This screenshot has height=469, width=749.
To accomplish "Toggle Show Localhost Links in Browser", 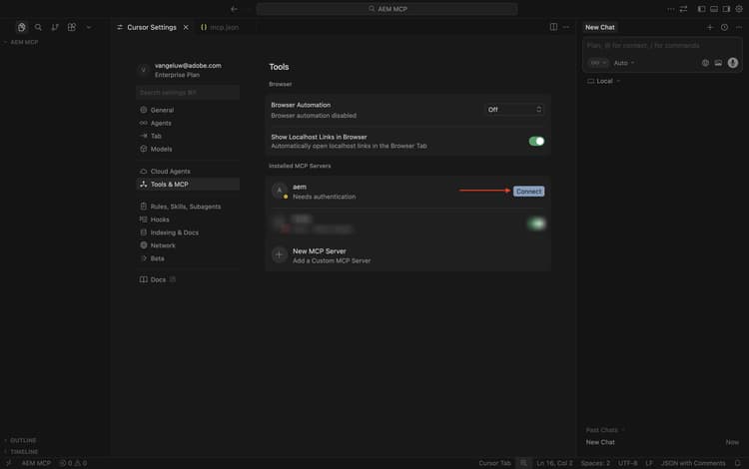I will click(x=536, y=142).
